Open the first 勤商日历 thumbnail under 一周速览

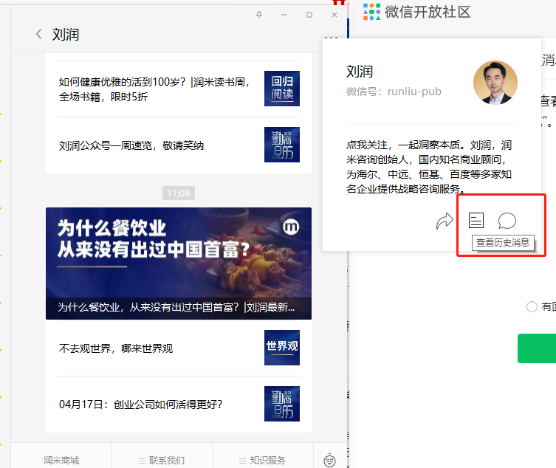[x=282, y=145]
